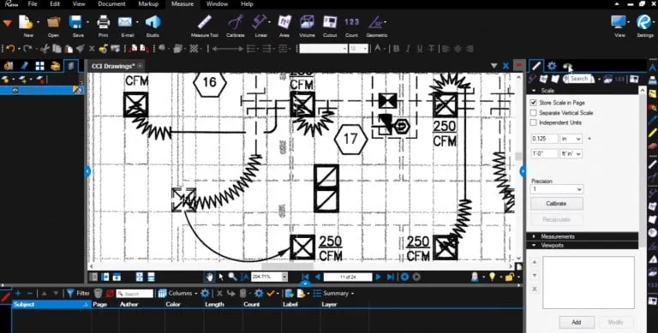Switch to the CCI Drawings tab

(113, 66)
